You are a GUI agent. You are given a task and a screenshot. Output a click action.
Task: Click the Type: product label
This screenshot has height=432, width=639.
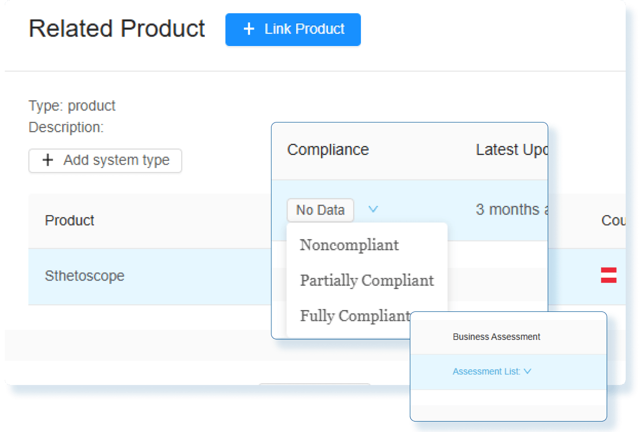(72, 106)
